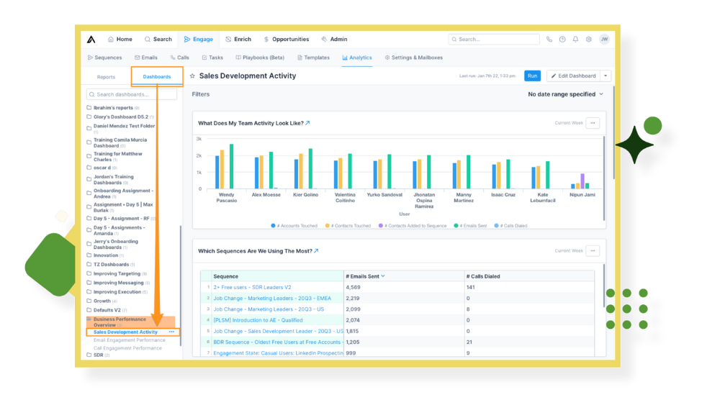This screenshot has width=720, height=405.
Task: Open the settings gear icon
Action: [x=589, y=40]
